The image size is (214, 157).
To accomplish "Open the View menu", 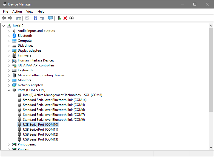I will 30,12.
